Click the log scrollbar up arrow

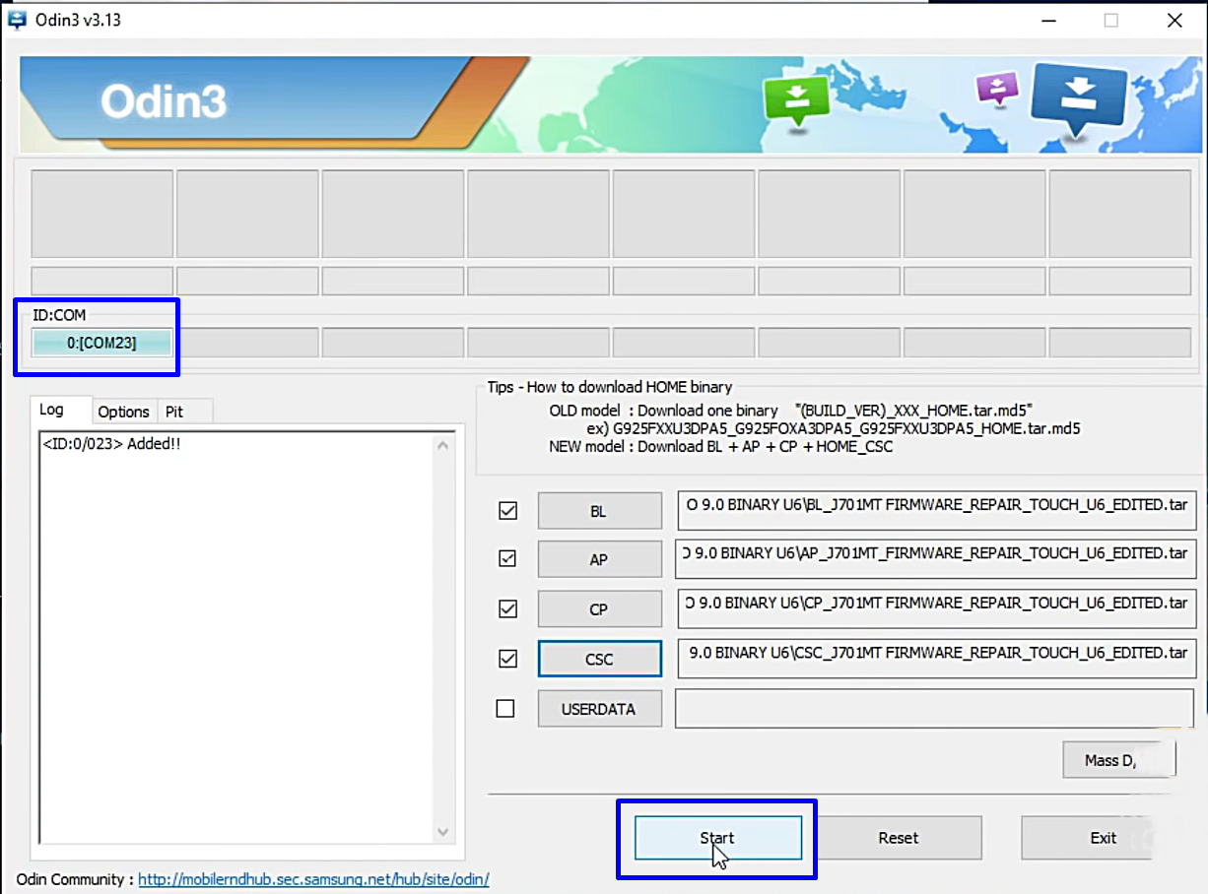click(x=442, y=445)
